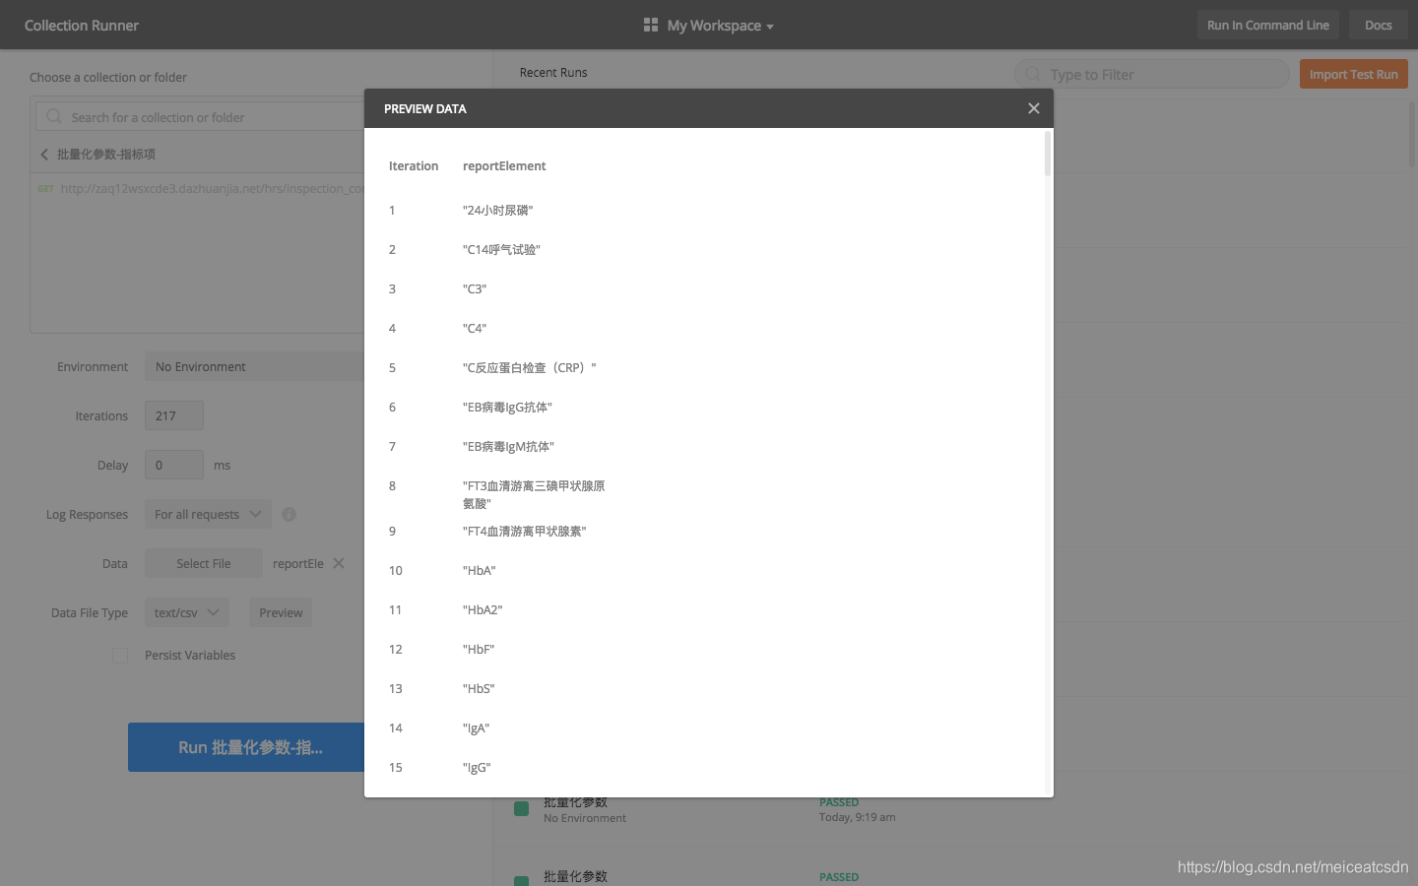Focus the Type to Filter field

(x=1151, y=74)
